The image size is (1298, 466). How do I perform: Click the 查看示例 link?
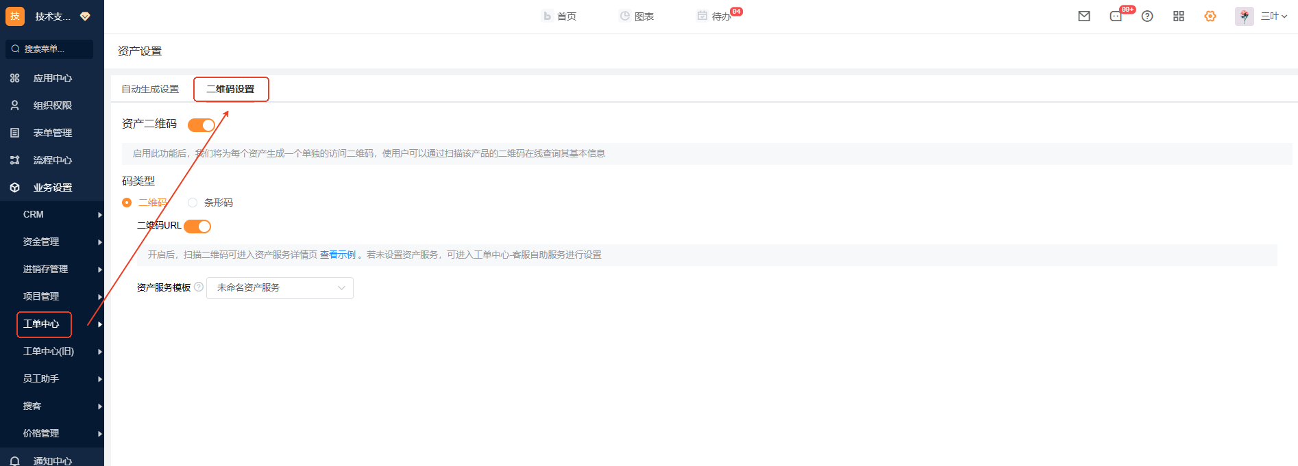point(338,255)
